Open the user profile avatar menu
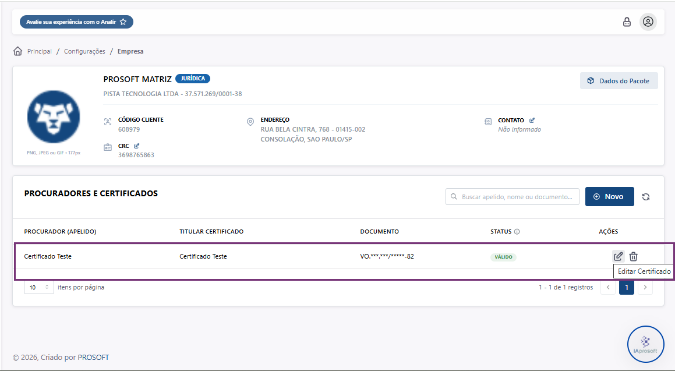The width and height of the screenshot is (675, 371). [x=648, y=22]
